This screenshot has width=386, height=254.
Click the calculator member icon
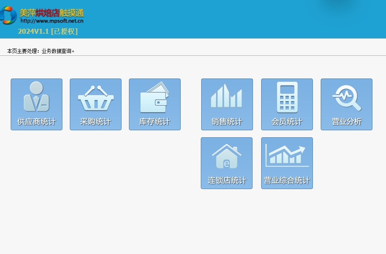coord(287,97)
